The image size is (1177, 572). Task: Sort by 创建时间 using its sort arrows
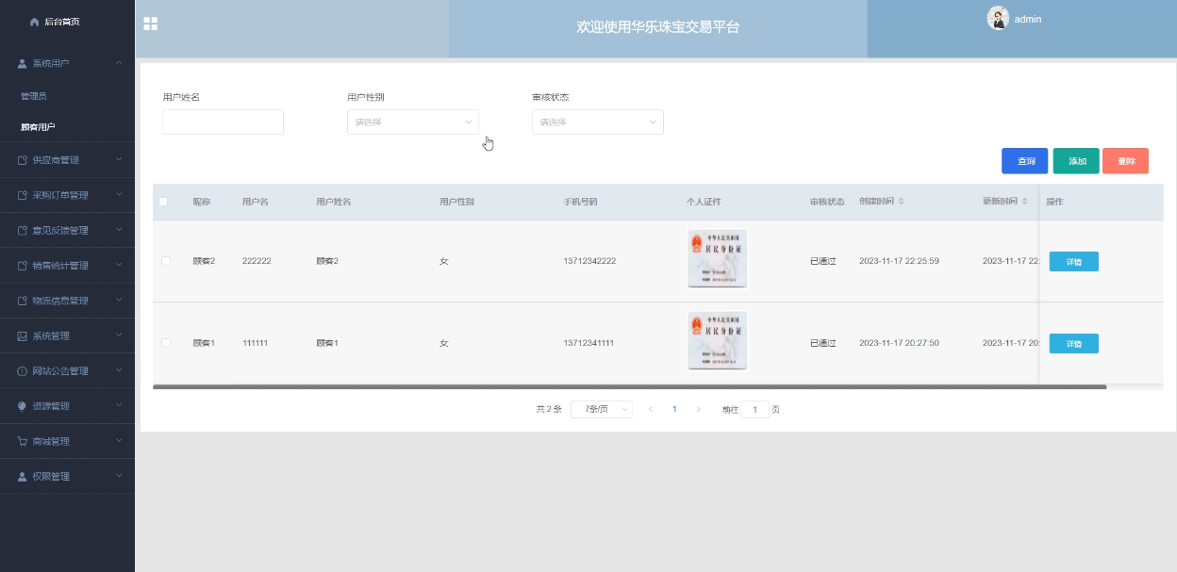pos(901,202)
